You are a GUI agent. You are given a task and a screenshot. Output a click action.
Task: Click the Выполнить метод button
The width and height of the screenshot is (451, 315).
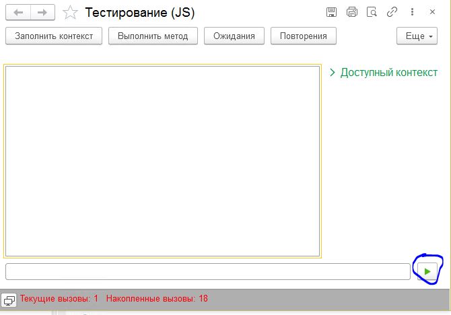(153, 36)
